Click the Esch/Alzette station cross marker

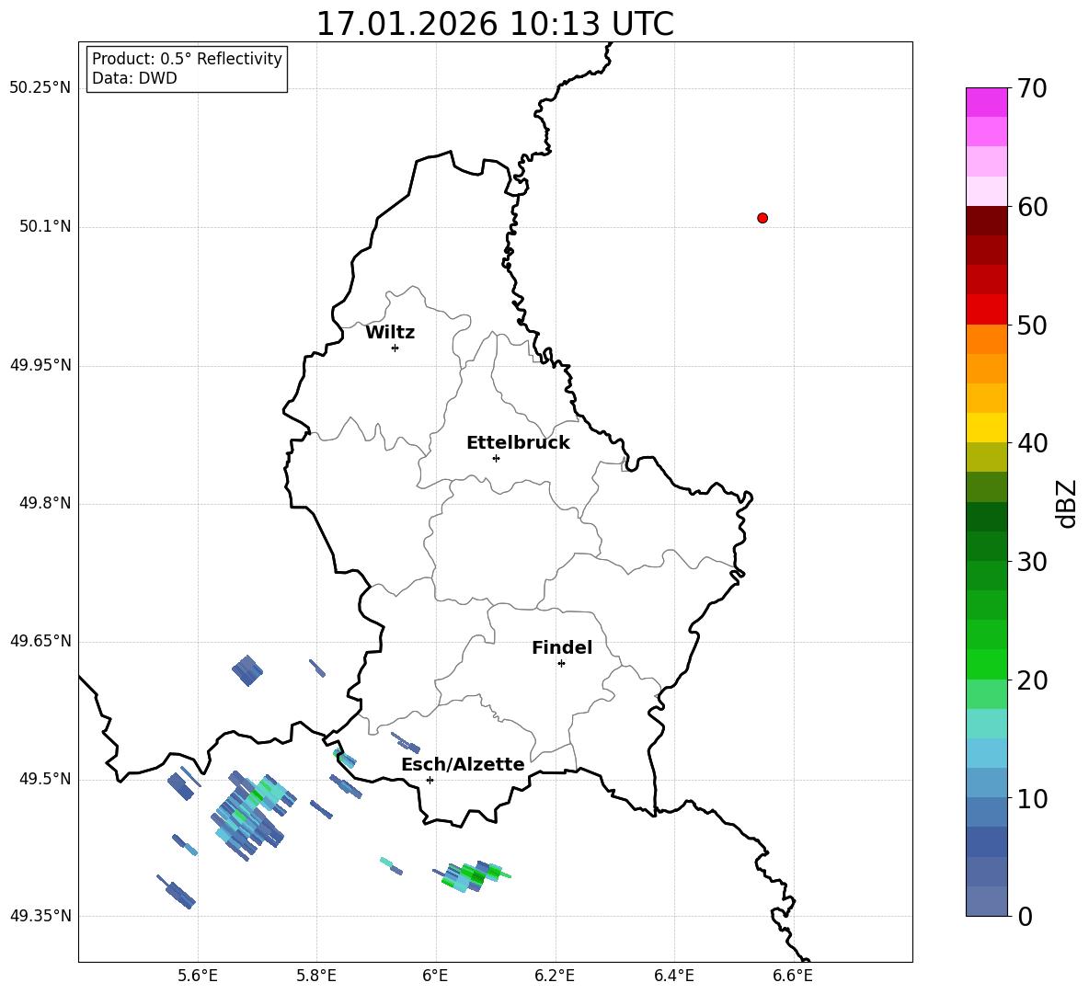[430, 780]
